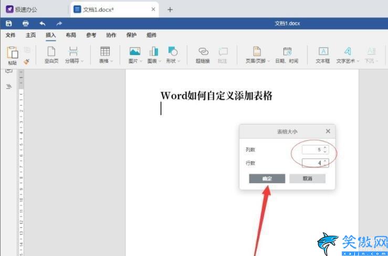The height and width of the screenshot is (256, 388).
Task: Click the 形状 (shape) icon
Action: point(173,51)
